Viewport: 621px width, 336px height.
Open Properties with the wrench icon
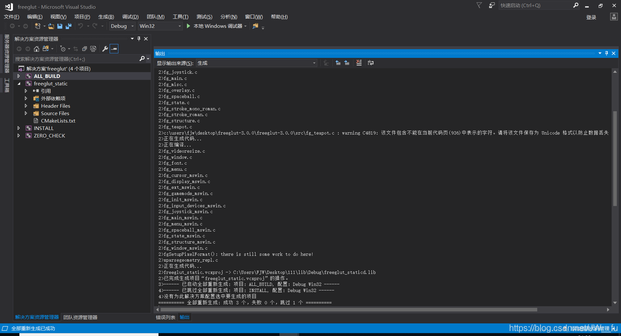pos(105,49)
